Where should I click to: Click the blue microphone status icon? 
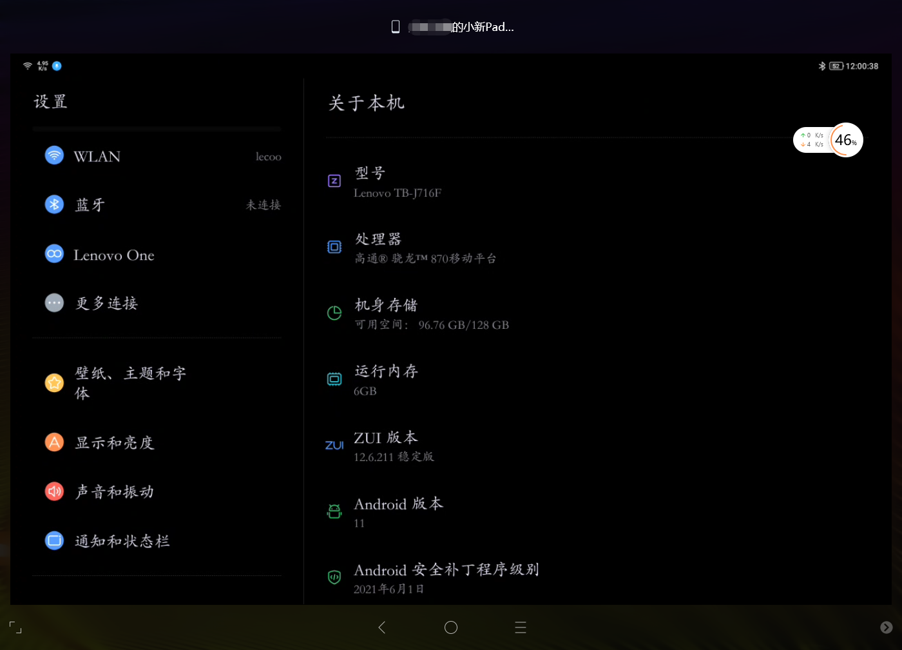pyautogui.click(x=57, y=66)
